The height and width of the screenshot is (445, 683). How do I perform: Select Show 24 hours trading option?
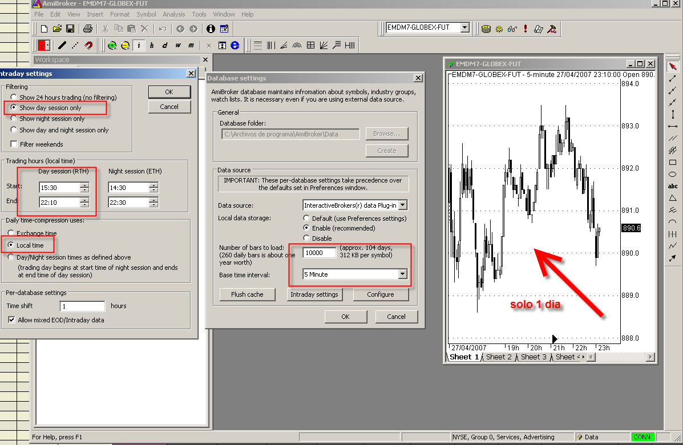(14, 98)
